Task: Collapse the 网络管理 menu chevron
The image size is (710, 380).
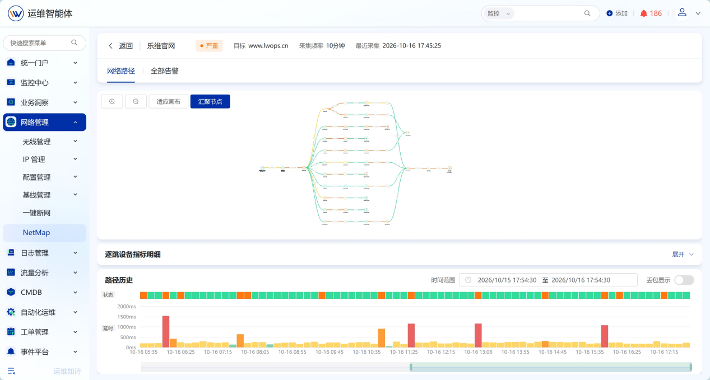Action: pos(75,122)
